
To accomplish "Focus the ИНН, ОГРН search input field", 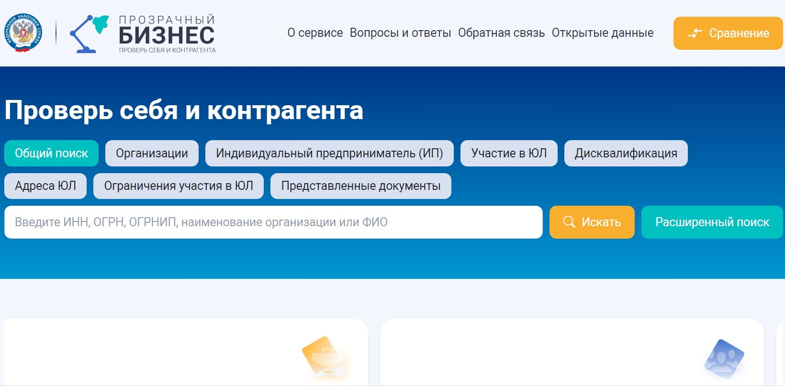I will pos(273,222).
